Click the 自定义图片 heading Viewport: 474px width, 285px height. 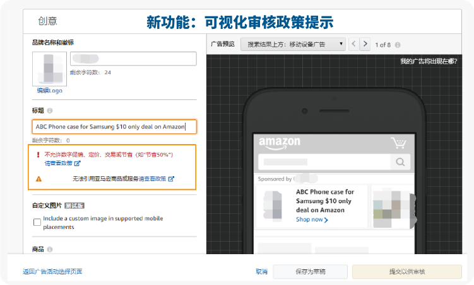coord(47,206)
